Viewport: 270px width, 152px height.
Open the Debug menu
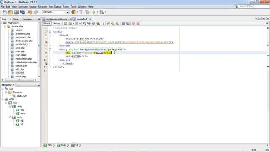pos(58,7)
